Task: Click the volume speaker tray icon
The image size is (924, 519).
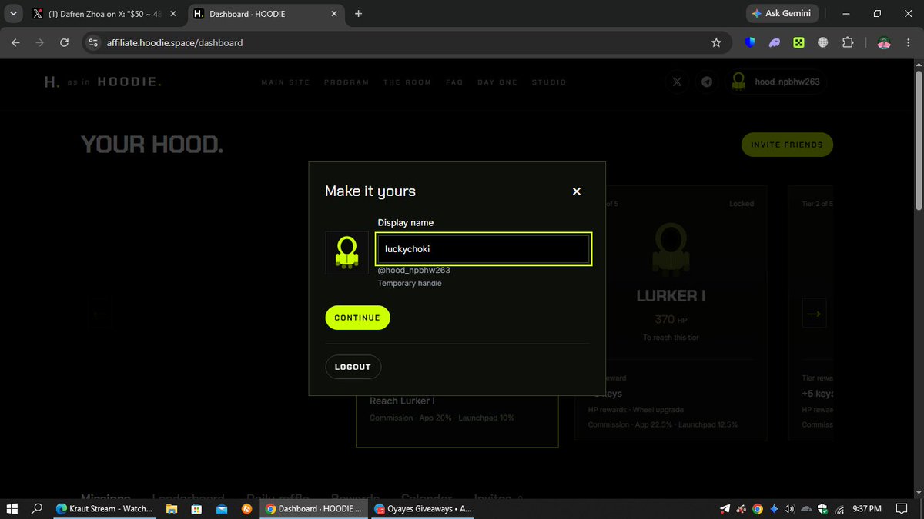Action: (790, 509)
